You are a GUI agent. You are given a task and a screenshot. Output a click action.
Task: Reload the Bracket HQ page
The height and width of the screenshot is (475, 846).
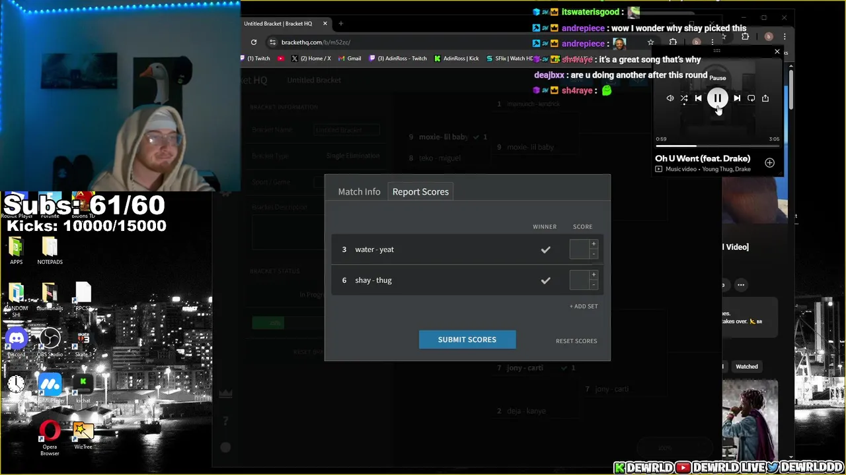click(254, 42)
